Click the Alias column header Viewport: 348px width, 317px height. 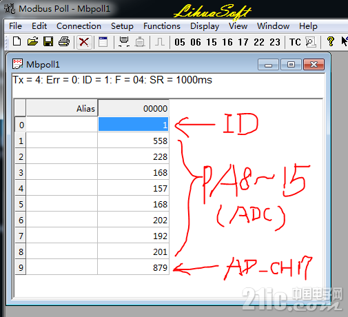[x=62, y=108]
